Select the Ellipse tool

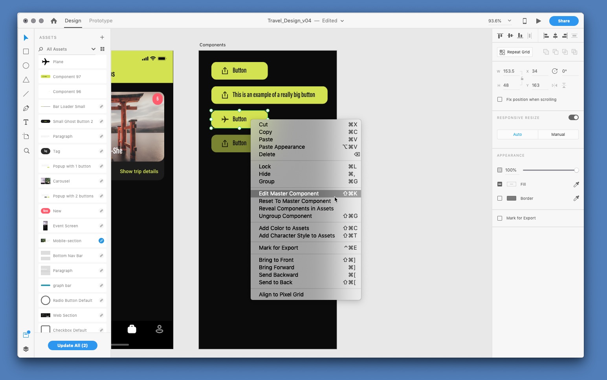26,66
